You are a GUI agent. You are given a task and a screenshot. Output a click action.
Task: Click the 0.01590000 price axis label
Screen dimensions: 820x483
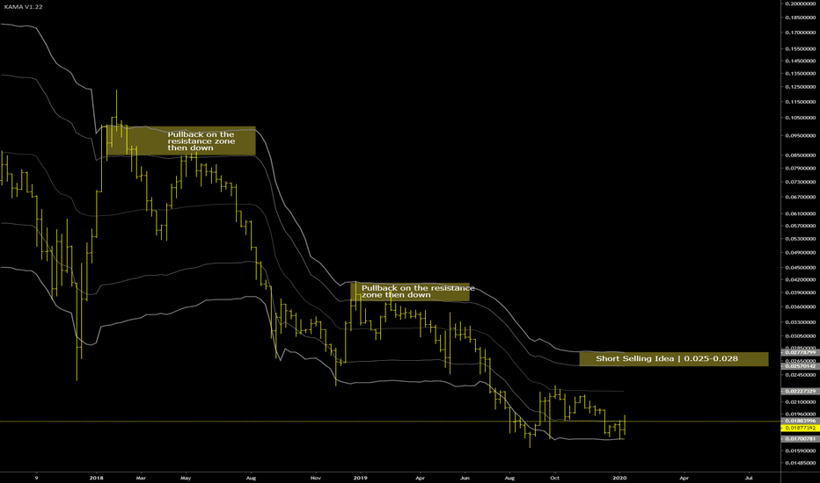[800, 451]
